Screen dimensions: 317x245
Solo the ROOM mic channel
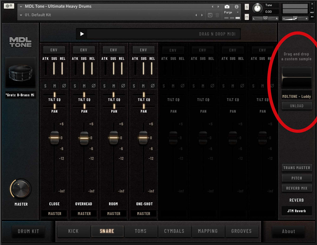coord(105,86)
